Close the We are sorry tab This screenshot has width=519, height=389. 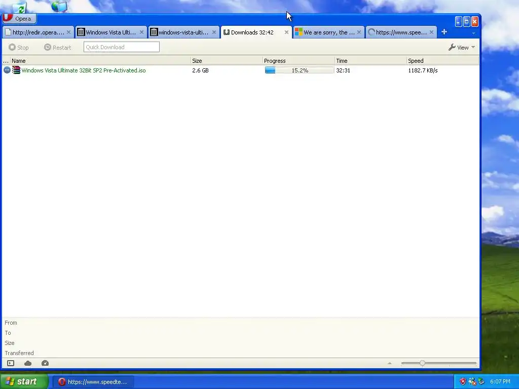point(359,32)
